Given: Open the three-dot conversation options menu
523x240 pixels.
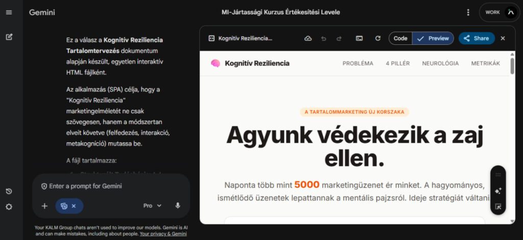Looking at the screenshot, I should click(x=468, y=12).
